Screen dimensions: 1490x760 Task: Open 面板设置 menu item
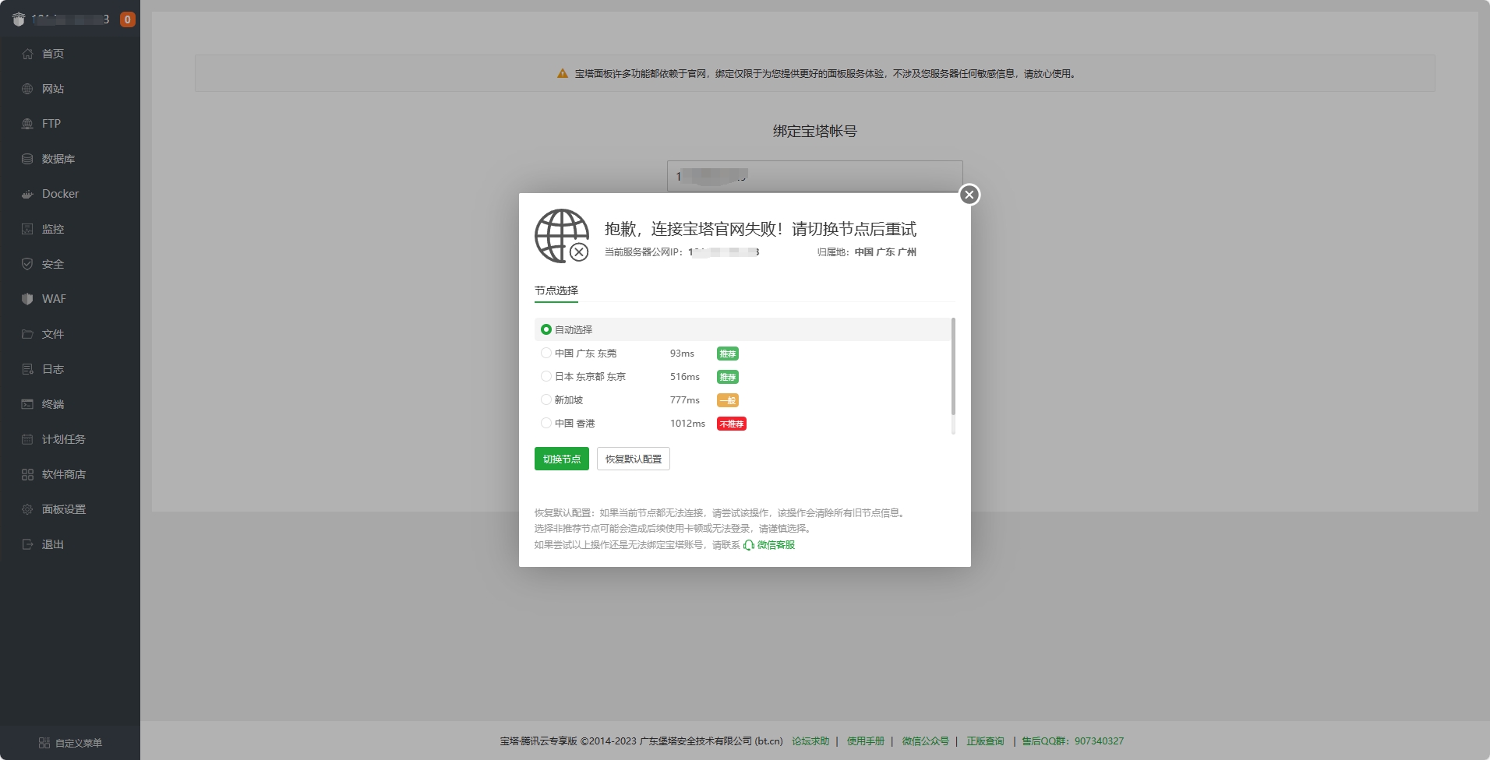[70, 509]
